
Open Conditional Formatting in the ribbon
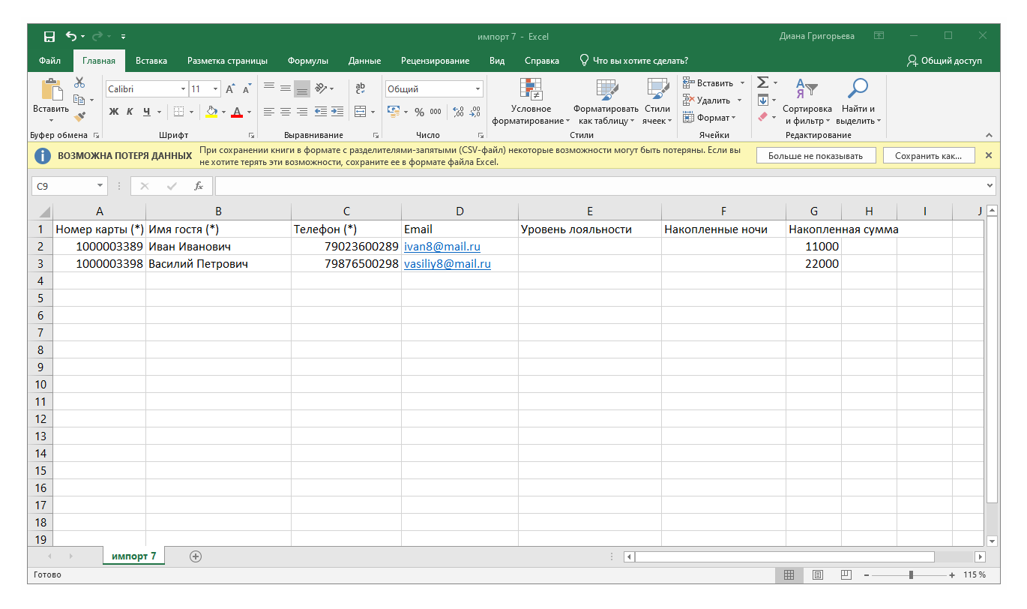click(x=531, y=103)
